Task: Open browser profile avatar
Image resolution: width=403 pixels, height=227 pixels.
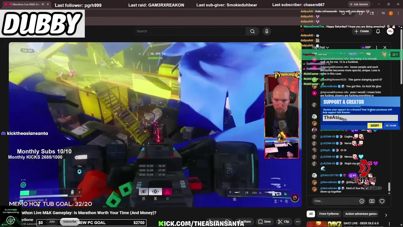Action: tap(391, 13)
